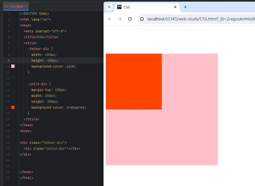Open the orangered color swatch in gutter
The height and width of the screenshot is (186, 255).
(13, 108)
